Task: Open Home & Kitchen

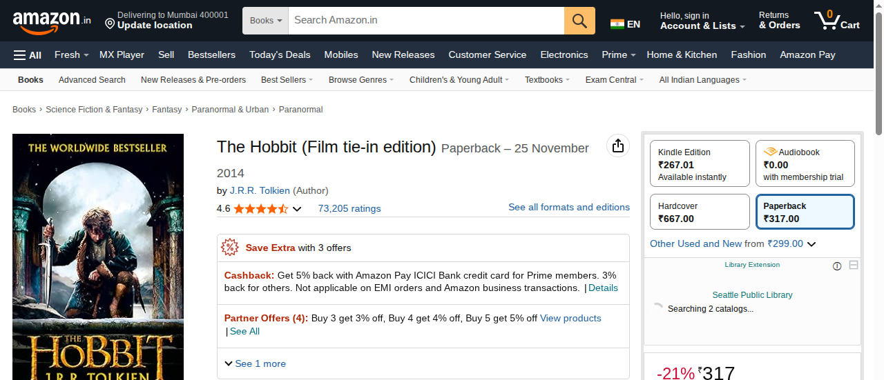Action: pos(682,55)
